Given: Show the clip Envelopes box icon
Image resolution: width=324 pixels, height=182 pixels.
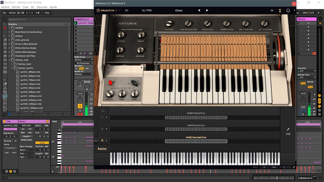Looking at the screenshot, I should coord(15,171).
